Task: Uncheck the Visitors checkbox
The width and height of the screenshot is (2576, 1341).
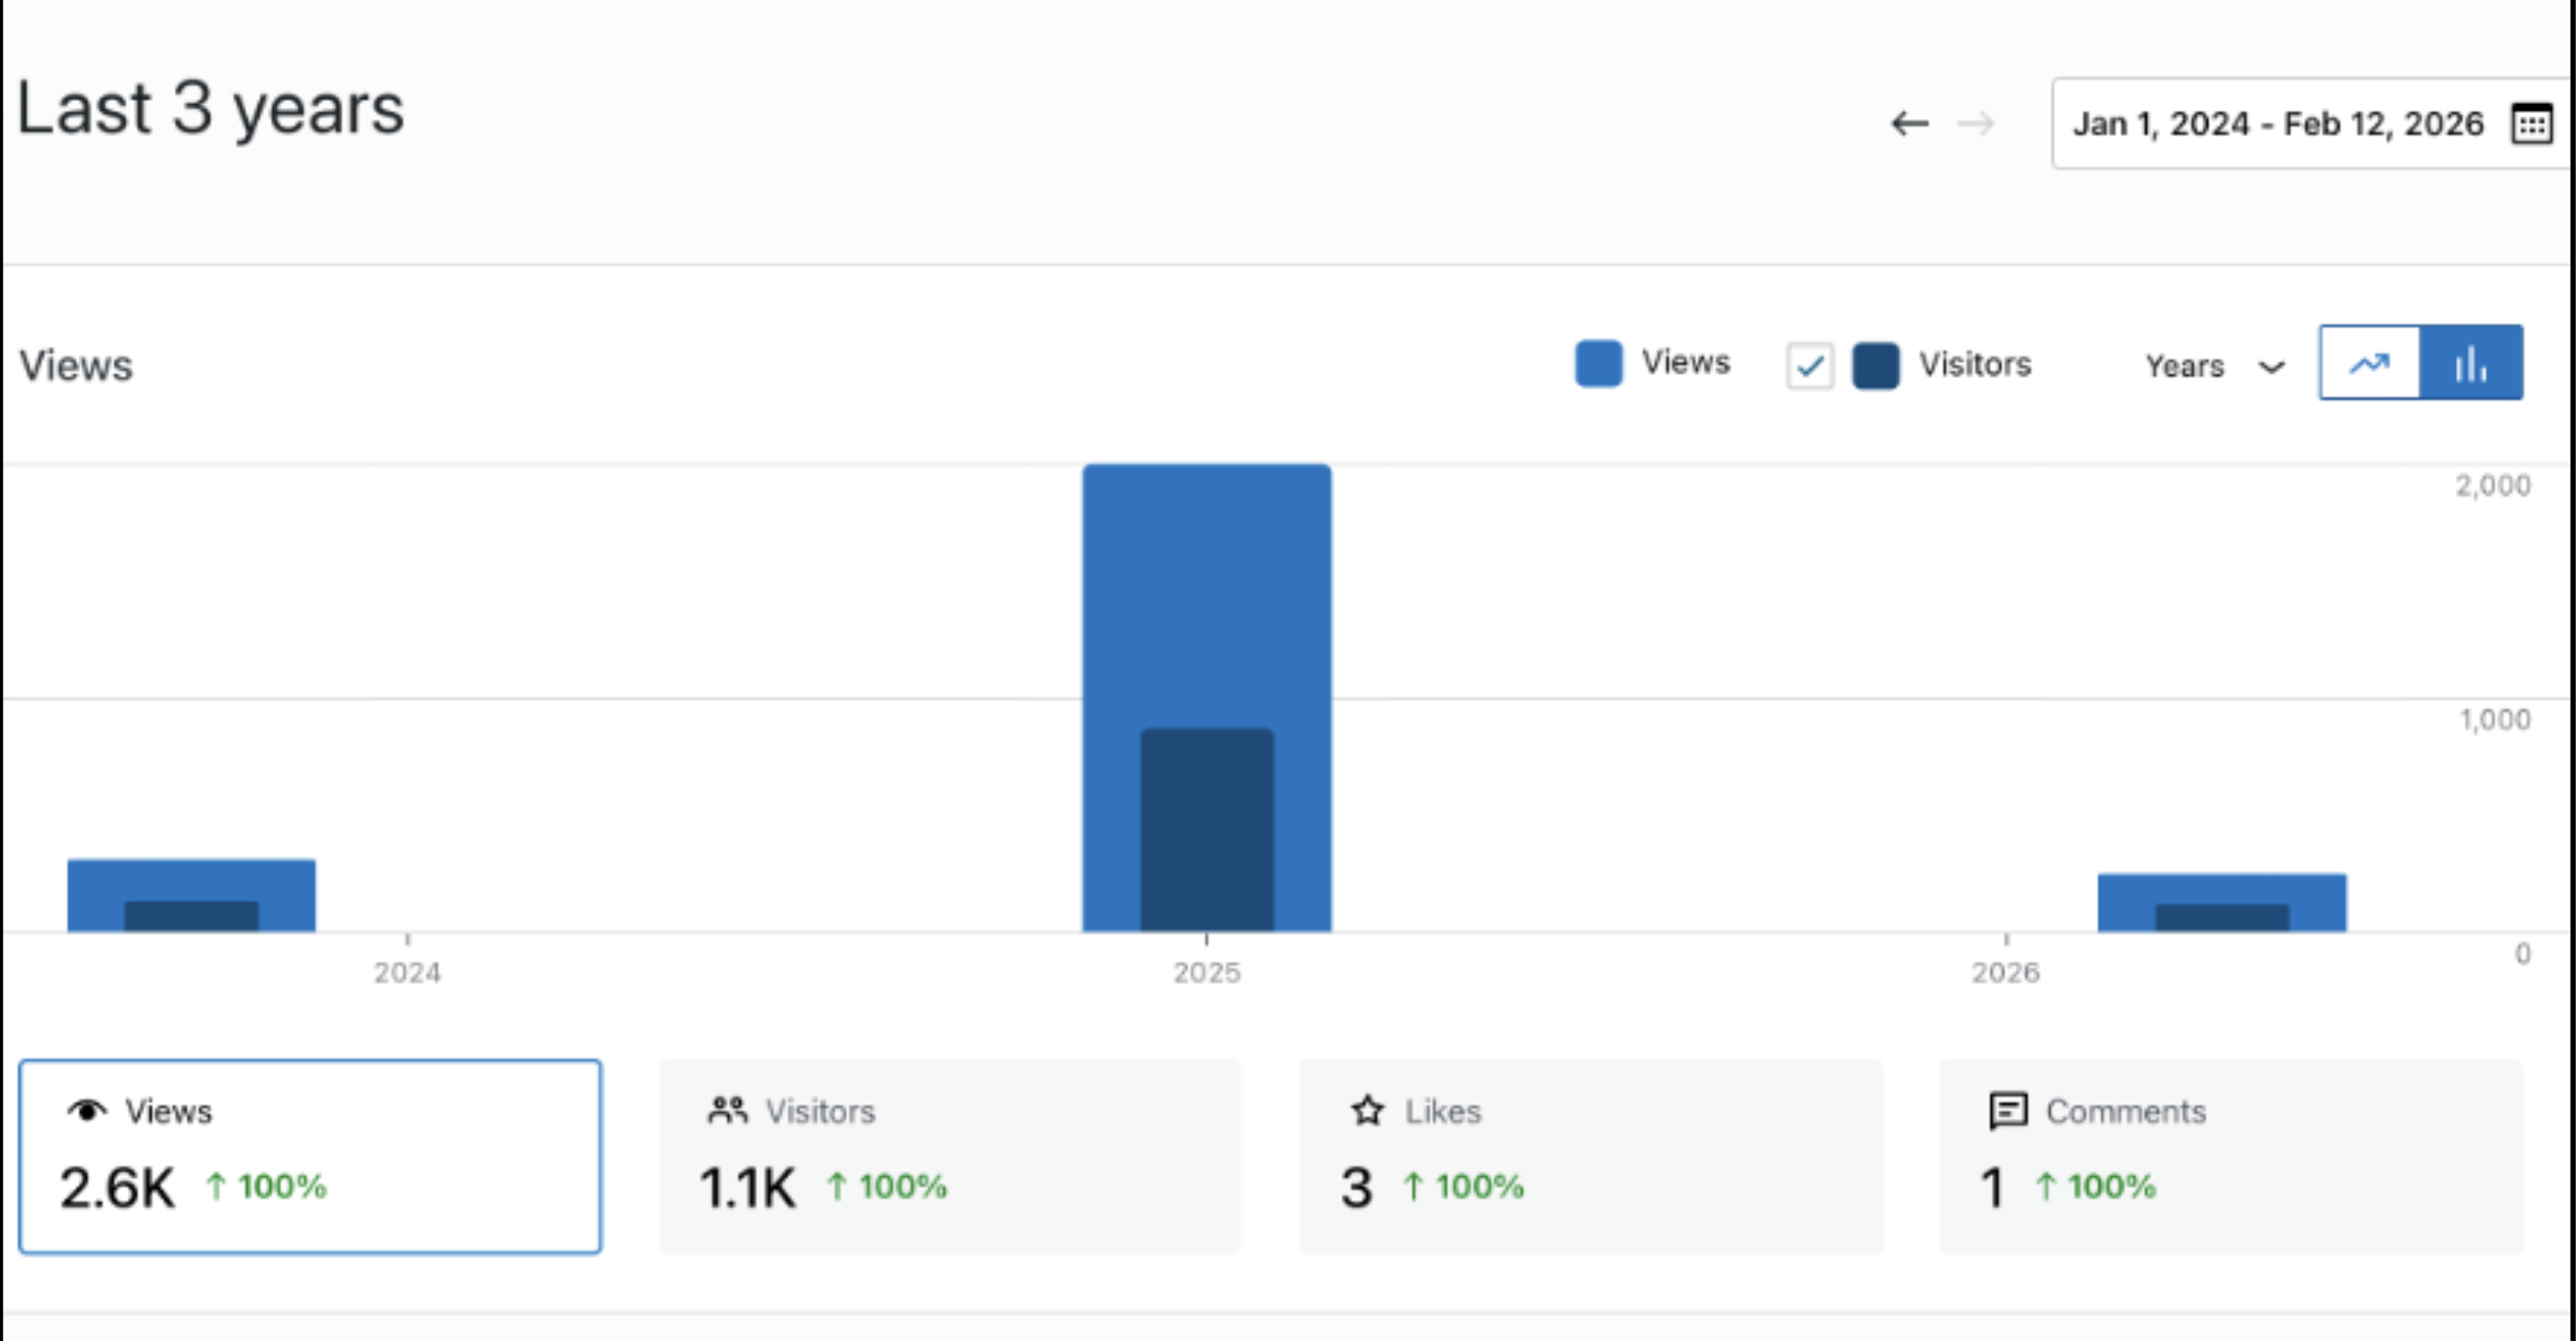Action: click(1809, 365)
